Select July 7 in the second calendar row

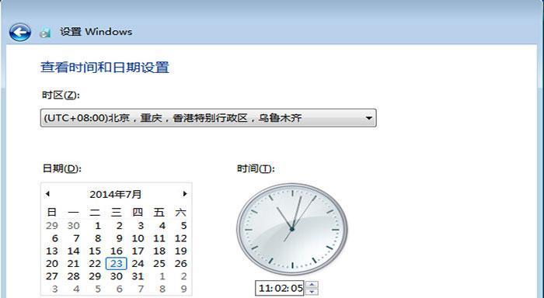[x=76, y=238]
